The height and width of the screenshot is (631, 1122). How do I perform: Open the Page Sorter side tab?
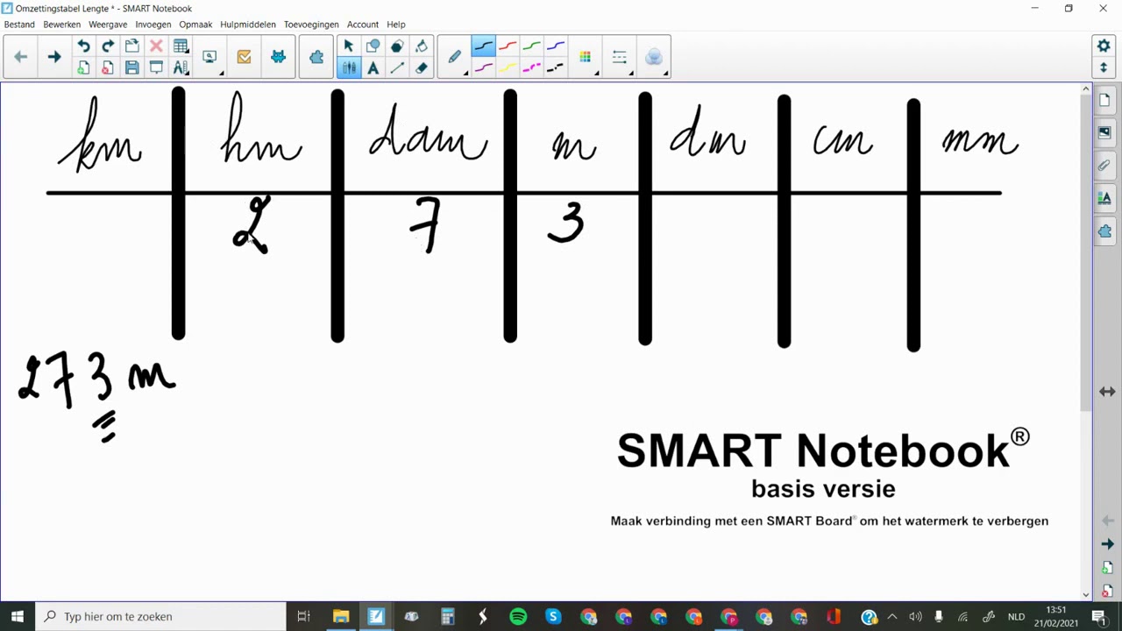tap(1104, 100)
